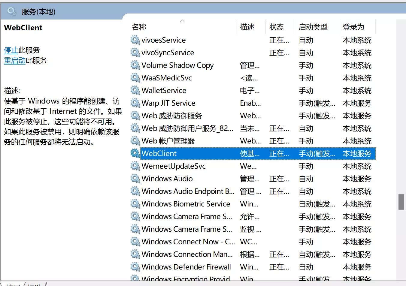406x286 pixels.
Task: Select the WaaSMedicSvc service row
Action: (x=167, y=78)
